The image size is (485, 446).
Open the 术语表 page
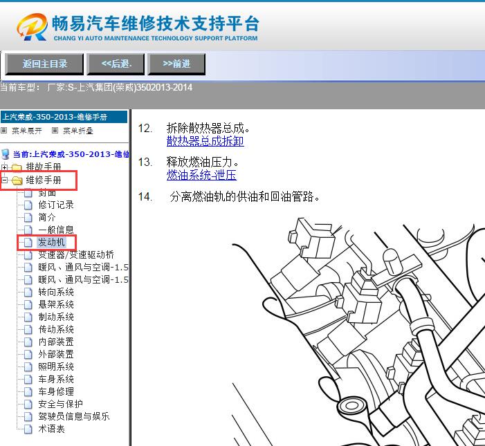(51, 429)
